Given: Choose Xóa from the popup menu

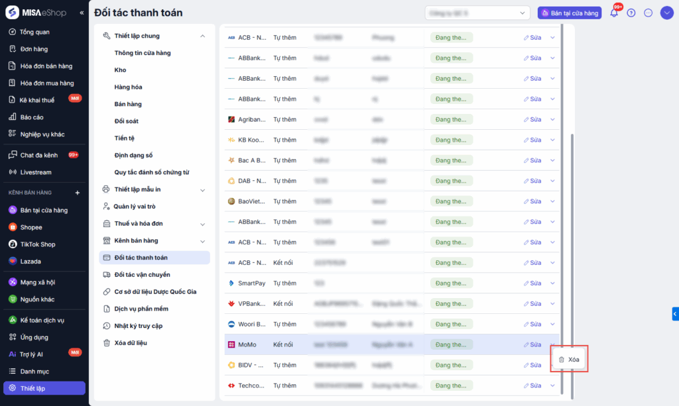Looking at the screenshot, I should pos(569,359).
